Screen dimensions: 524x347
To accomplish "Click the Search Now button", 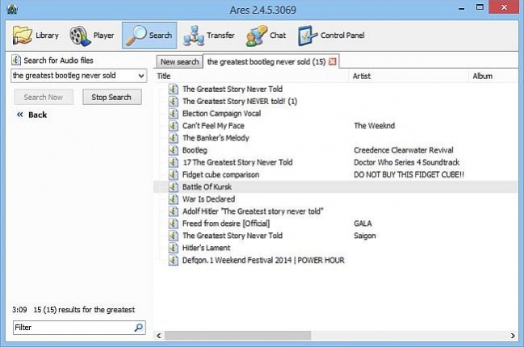I will pyautogui.click(x=44, y=97).
